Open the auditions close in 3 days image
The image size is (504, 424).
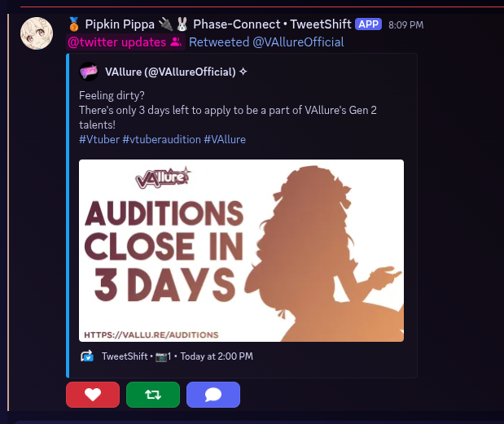(241, 251)
